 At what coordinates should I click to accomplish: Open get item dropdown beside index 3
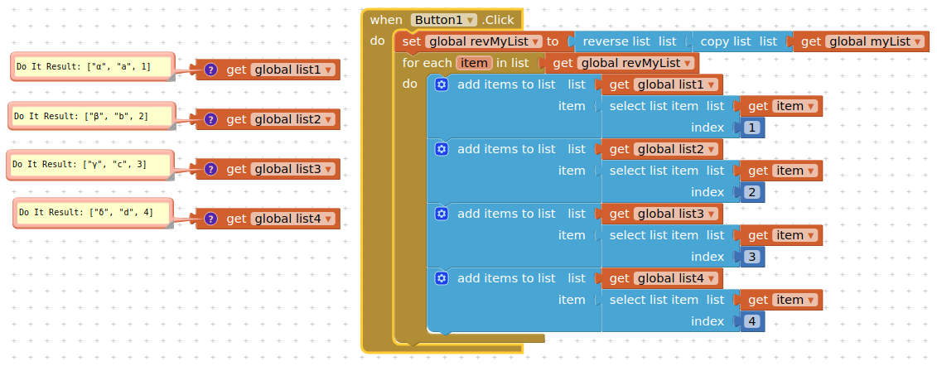pos(795,235)
